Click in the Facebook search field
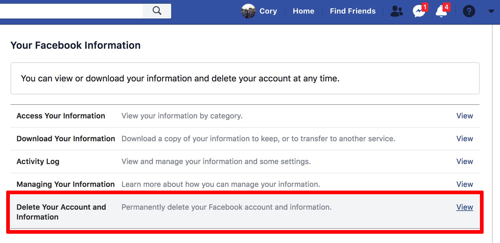The height and width of the screenshot is (243, 500). click(71, 11)
